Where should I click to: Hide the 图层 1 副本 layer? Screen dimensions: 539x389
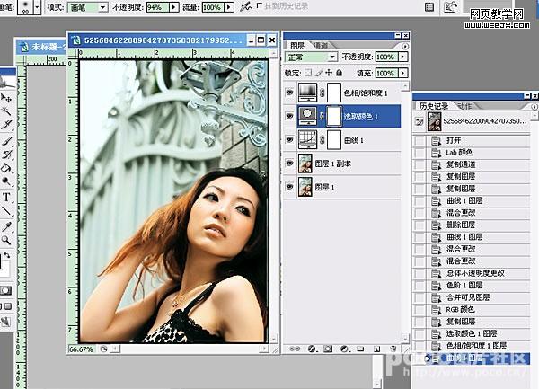[x=289, y=164]
